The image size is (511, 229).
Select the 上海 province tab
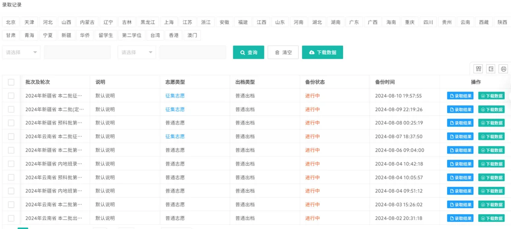pos(169,22)
